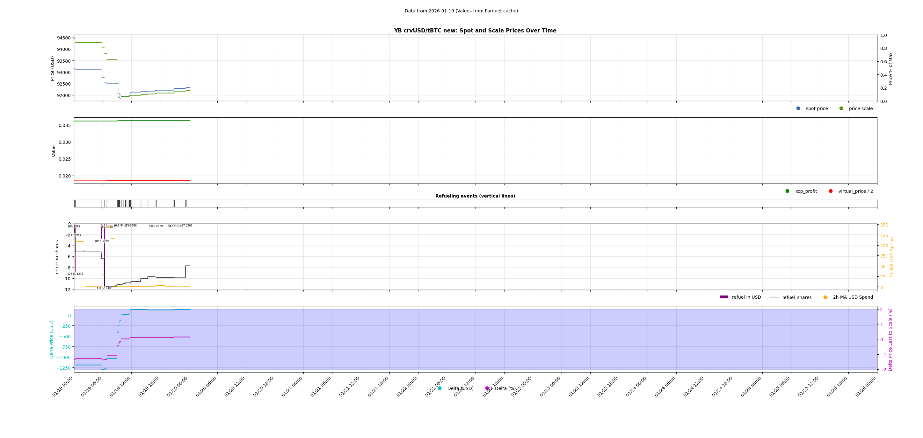
Task: Click the refuel_shares legend line marker
Action: (x=774, y=297)
